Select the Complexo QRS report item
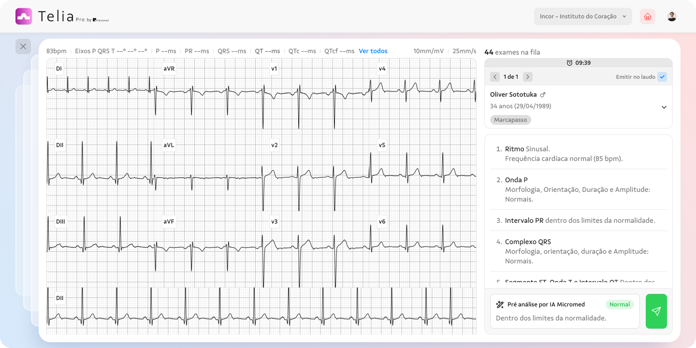 pyautogui.click(x=578, y=251)
